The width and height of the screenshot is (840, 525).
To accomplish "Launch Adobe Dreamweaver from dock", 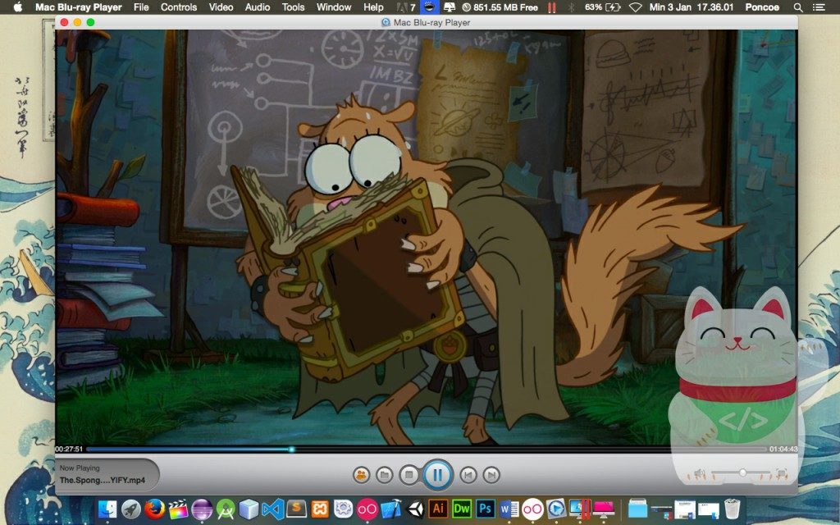I will coord(461,509).
